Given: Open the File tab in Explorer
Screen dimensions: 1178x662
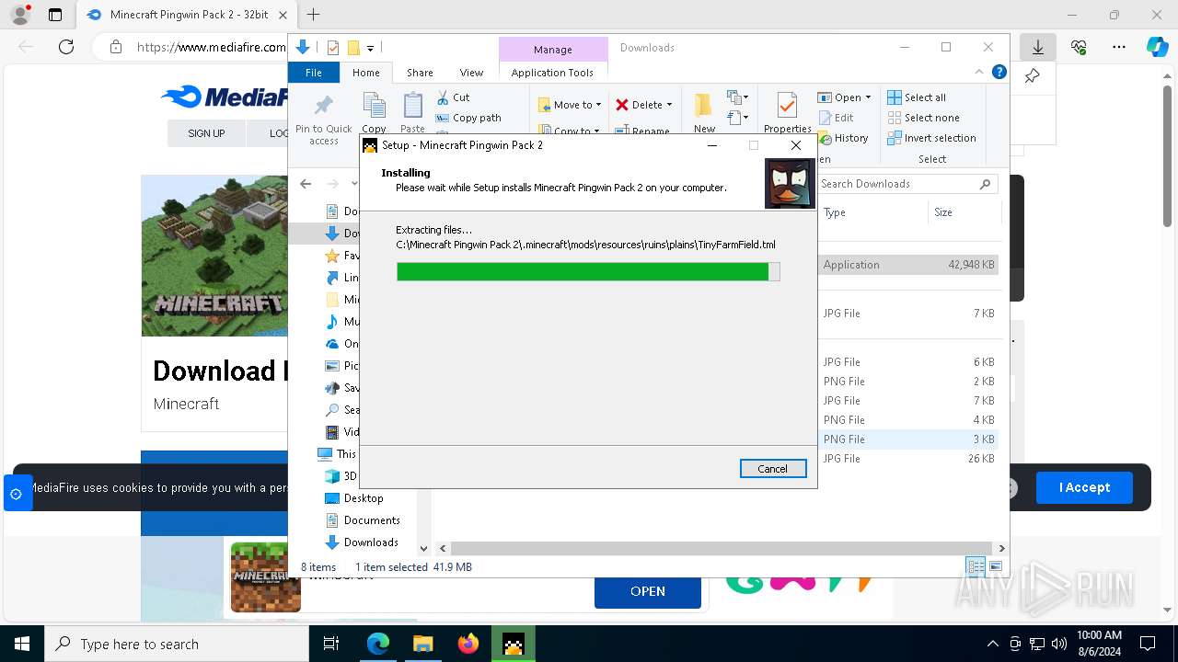Looking at the screenshot, I should [x=314, y=73].
